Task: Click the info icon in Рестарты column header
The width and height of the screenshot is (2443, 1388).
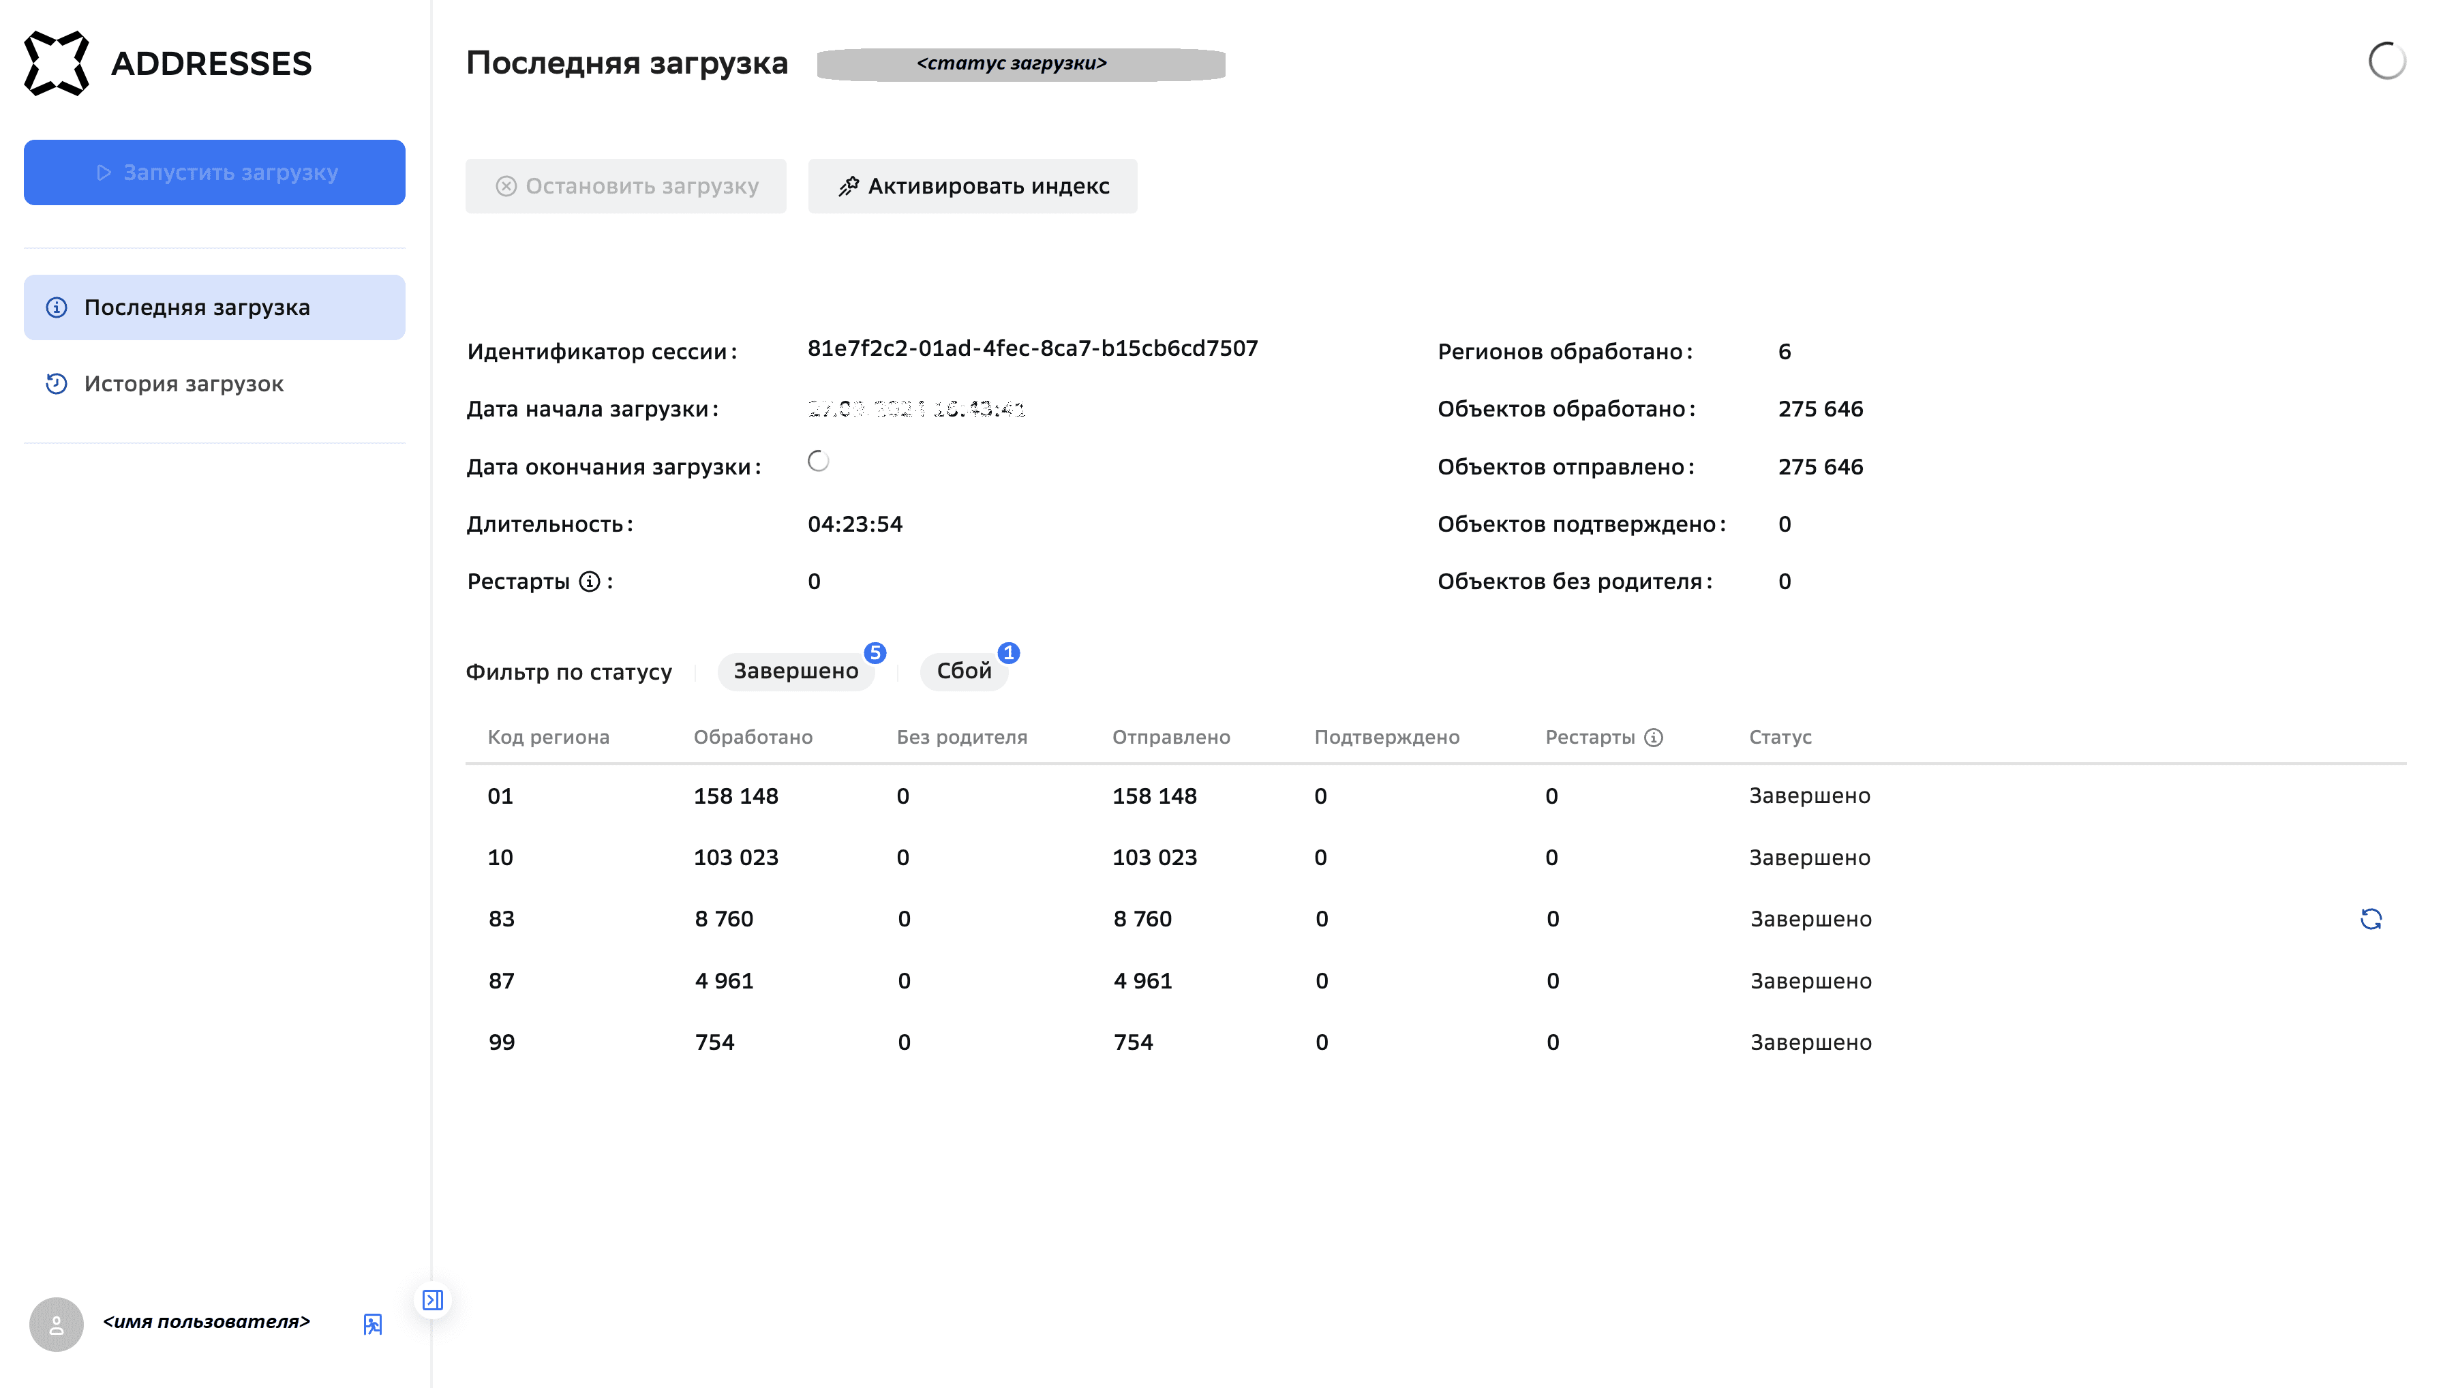Action: (x=1654, y=738)
